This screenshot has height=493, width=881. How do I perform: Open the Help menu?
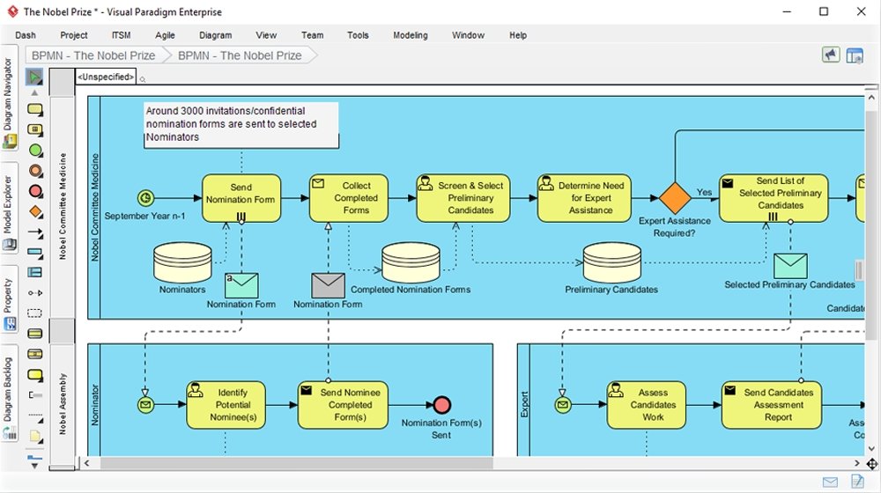[x=518, y=35]
